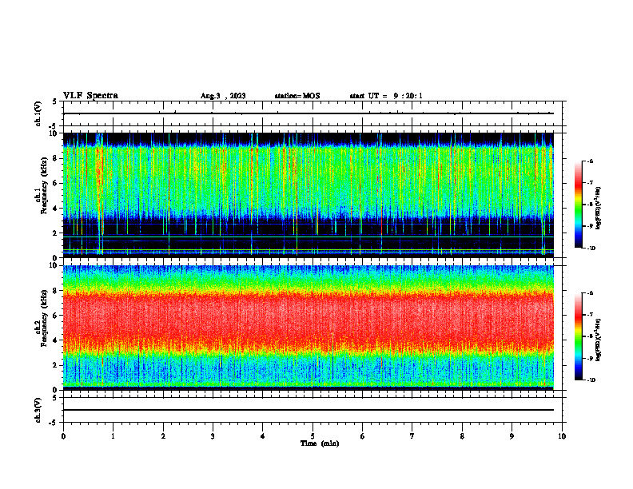The width and height of the screenshot is (633, 489).
Task: Click the "10" tick on ch.2 frequency axis
Action: tap(54, 265)
